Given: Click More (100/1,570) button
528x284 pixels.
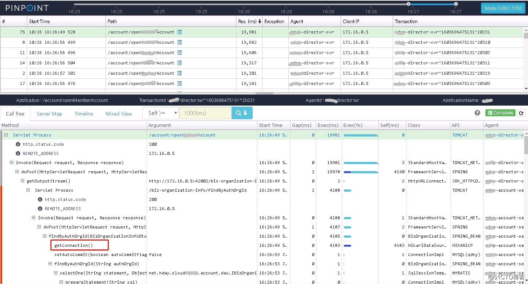Looking at the screenshot, I should 503,8.
